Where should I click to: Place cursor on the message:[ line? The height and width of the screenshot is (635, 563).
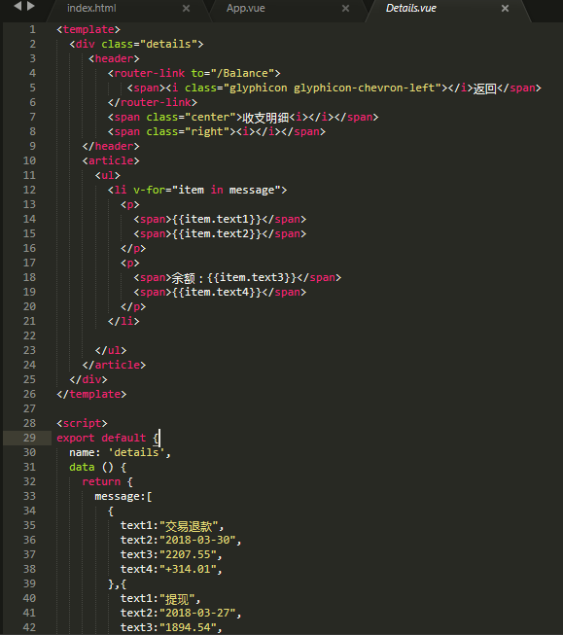pos(123,496)
